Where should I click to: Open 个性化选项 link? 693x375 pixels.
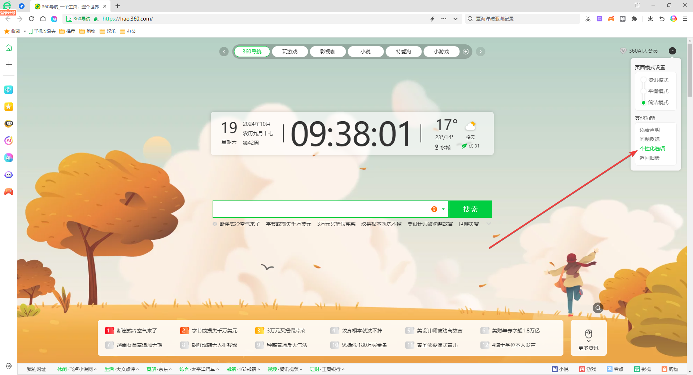pyautogui.click(x=652, y=149)
